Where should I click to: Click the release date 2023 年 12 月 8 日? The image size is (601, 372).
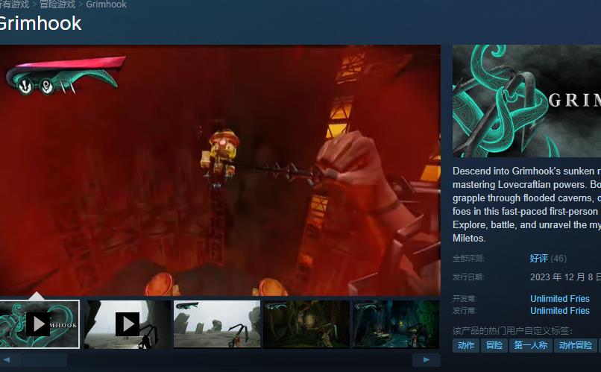pyautogui.click(x=565, y=277)
